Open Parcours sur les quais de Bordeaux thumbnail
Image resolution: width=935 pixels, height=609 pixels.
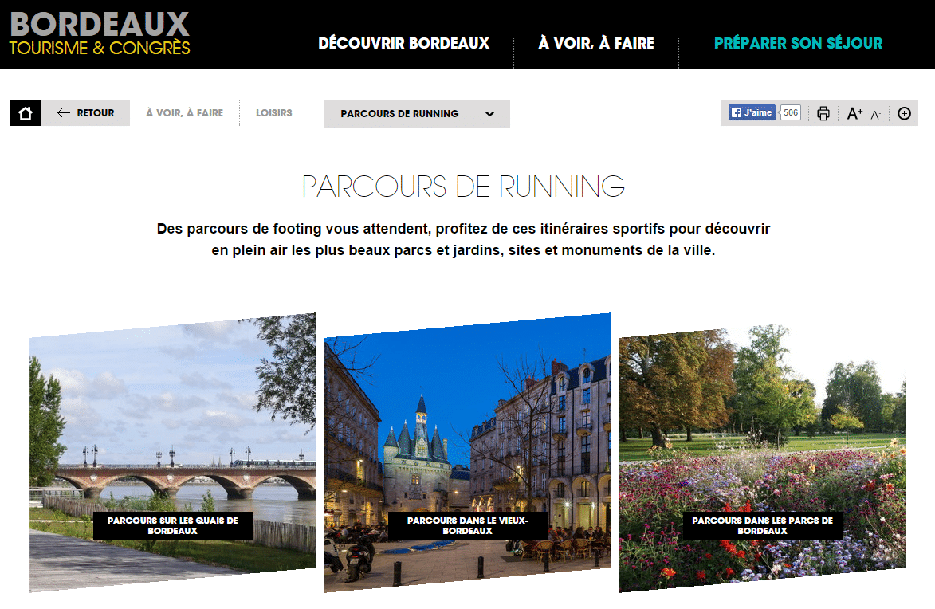pyautogui.click(x=173, y=453)
